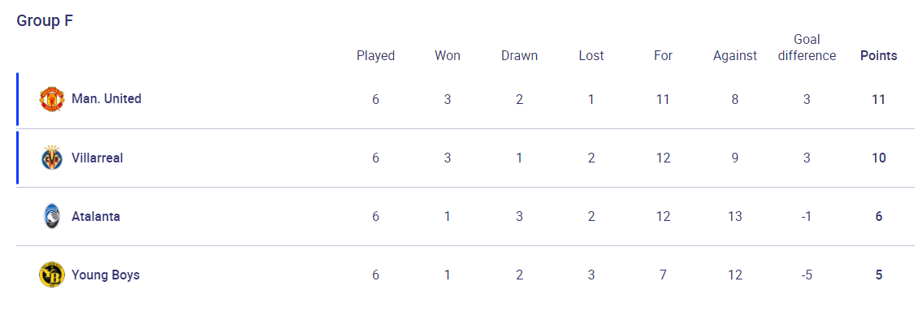Click the For column header
Screen dimensions: 922x316
[663, 56]
